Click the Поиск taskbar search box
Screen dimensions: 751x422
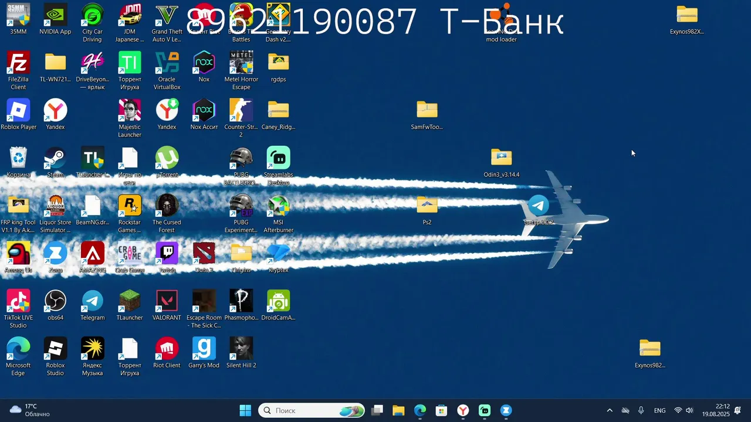pos(312,410)
